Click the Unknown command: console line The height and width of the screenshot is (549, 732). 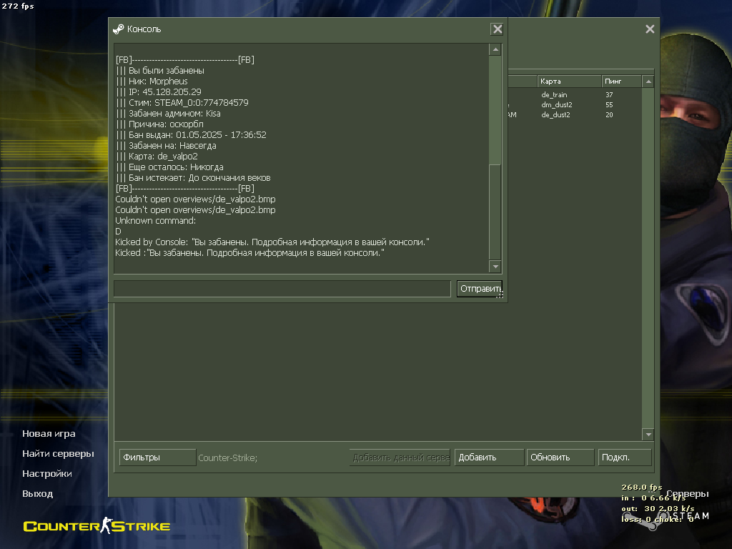pyautogui.click(x=155, y=221)
